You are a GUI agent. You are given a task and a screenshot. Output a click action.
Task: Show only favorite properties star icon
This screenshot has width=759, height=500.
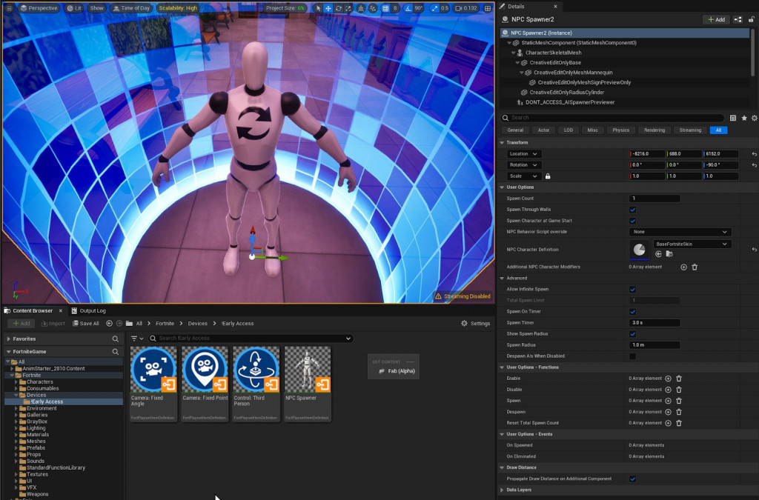click(x=744, y=118)
